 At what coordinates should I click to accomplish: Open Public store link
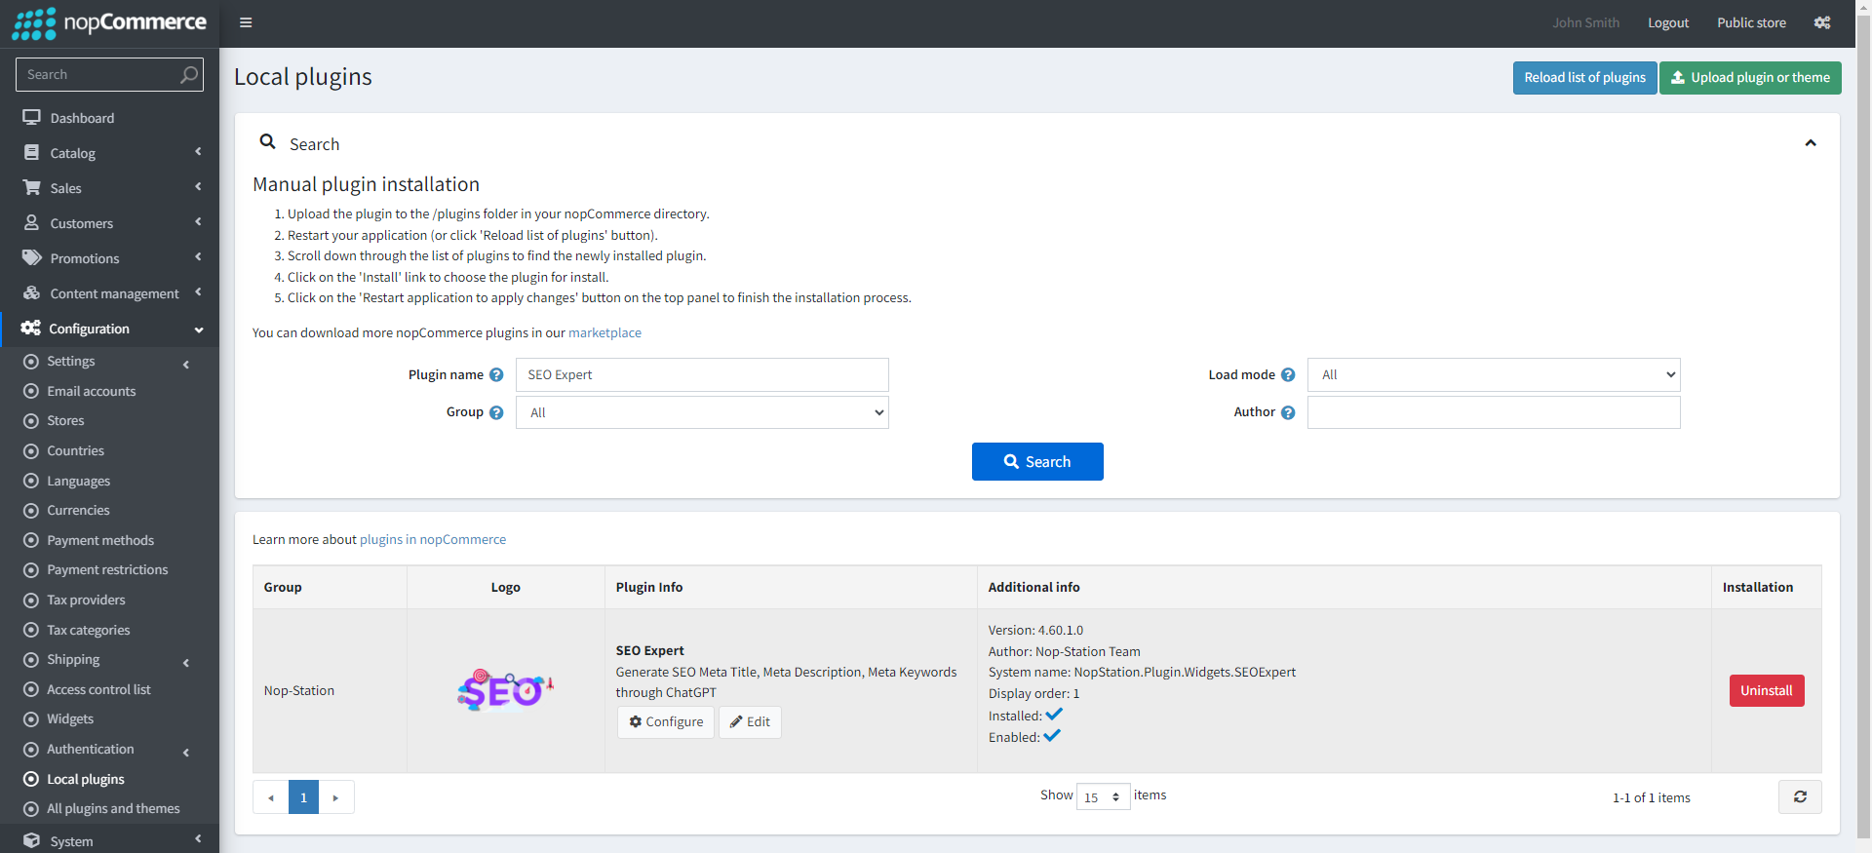pyautogui.click(x=1751, y=22)
